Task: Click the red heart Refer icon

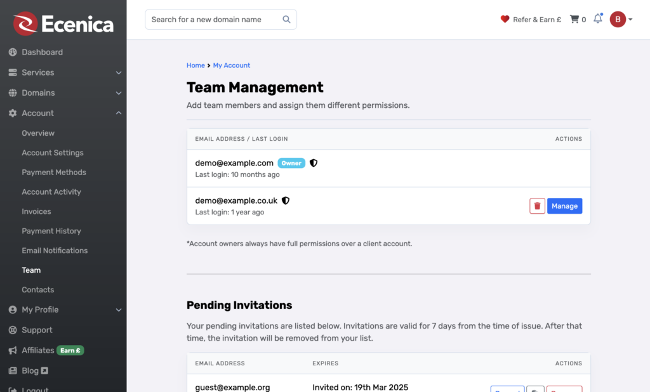Action: (505, 19)
